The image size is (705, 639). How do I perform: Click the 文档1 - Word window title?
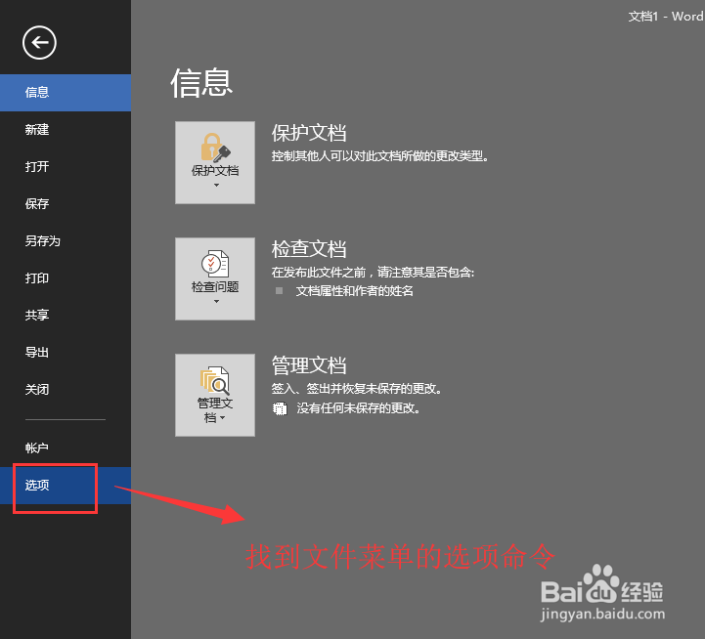click(x=666, y=17)
